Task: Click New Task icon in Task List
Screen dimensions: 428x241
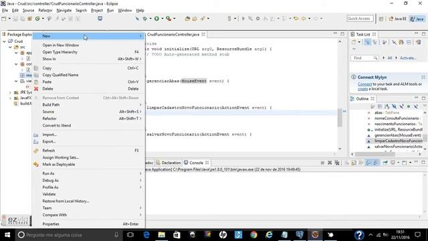Action: click(x=354, y=42)
